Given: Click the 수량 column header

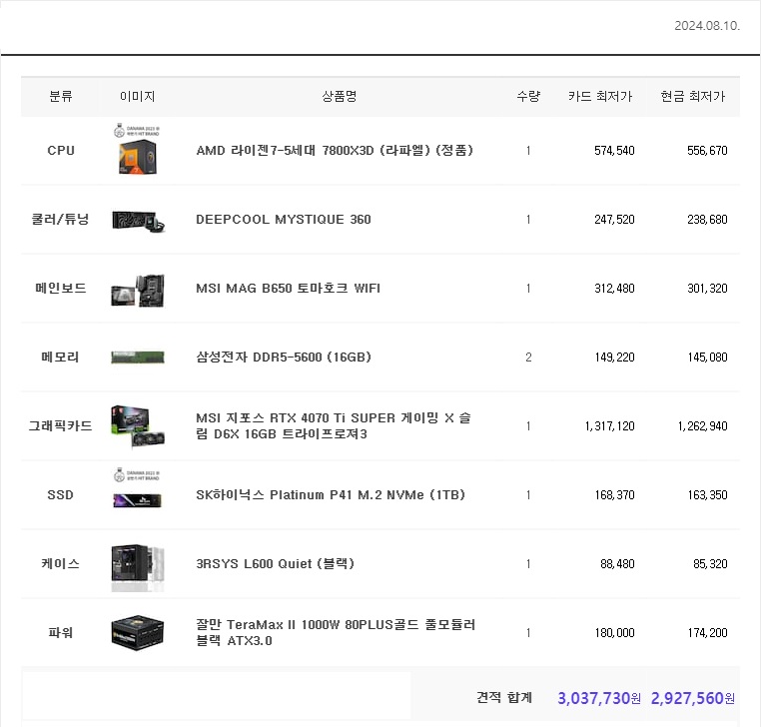Looking at the screenshot, I should pos(528,96).
